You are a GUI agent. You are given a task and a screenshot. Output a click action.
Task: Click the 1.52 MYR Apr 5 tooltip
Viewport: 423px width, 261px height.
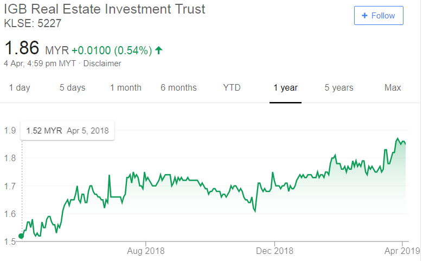(67, 131)
